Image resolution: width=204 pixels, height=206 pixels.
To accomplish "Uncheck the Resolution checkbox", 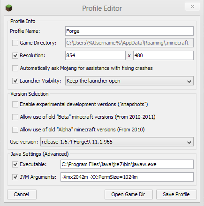I will (x=15, y=55).
